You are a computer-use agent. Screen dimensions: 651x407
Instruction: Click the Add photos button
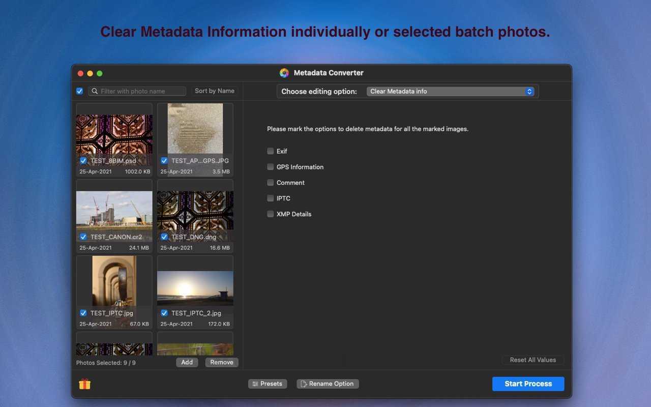click(x=187, y=362)
